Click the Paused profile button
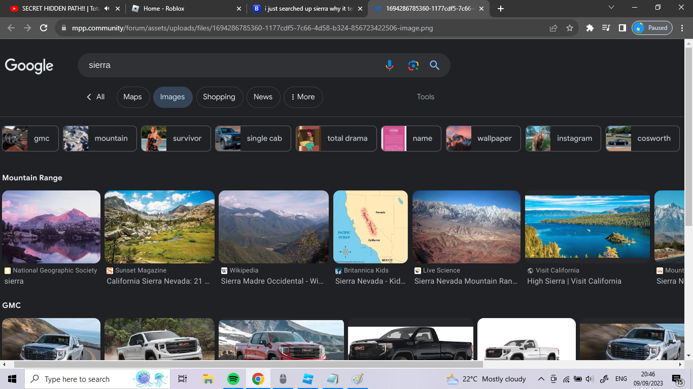 pos(652,28)
